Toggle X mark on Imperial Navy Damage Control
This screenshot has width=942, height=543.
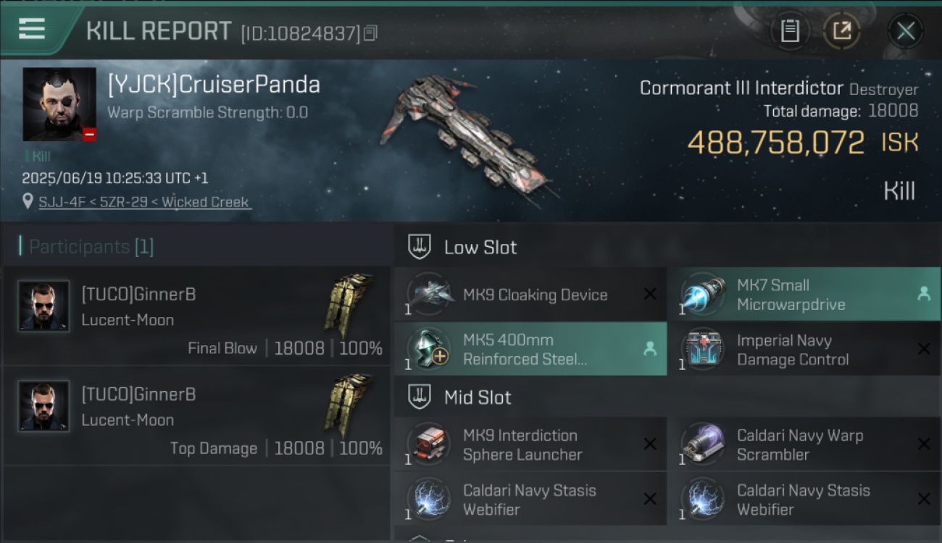click(924, 349)
